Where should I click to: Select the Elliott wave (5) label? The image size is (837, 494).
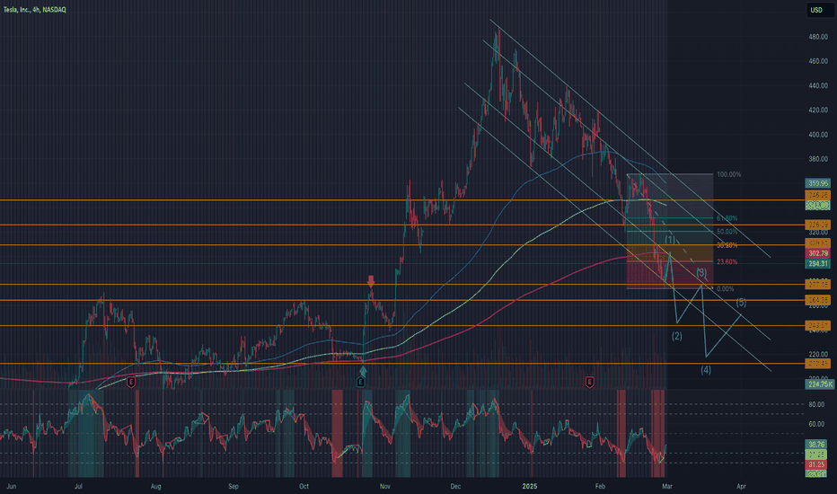(741, 303)
